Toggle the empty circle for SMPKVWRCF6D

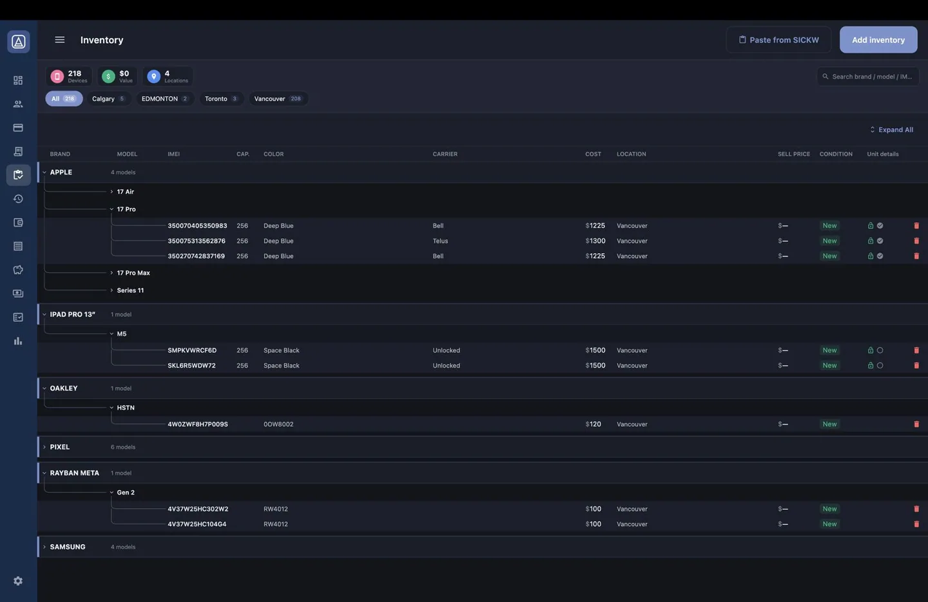click(x=880, y=350)
